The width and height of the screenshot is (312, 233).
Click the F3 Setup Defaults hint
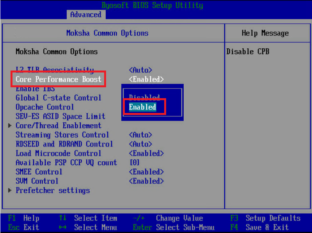(x=265, y=218)
